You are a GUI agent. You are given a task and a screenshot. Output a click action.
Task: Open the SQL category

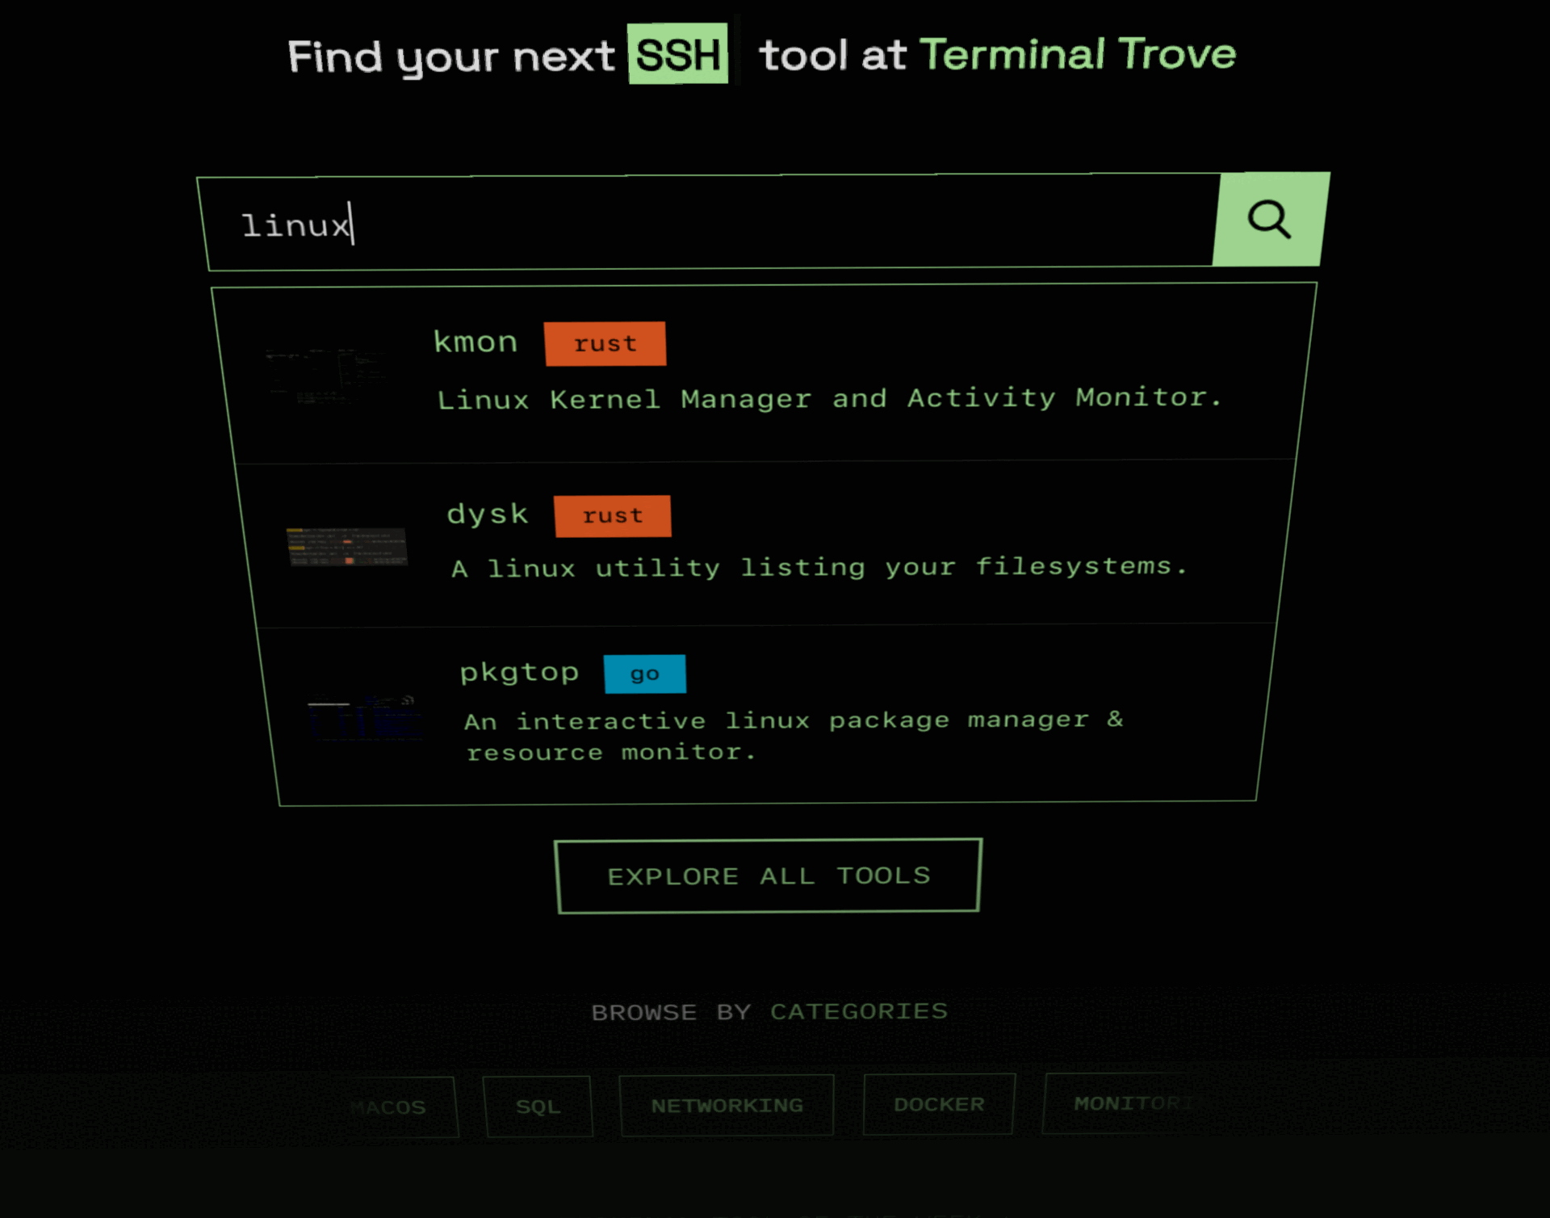tap(538, 1107)
